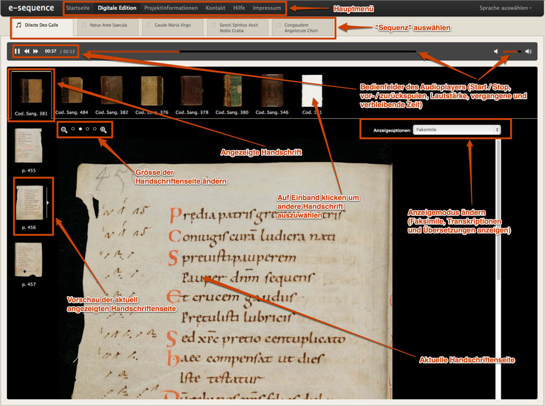Select the Natus Ante Saecula sequence tab
Image resolution: width=545 pixels, height=406 pixels.
108,27
